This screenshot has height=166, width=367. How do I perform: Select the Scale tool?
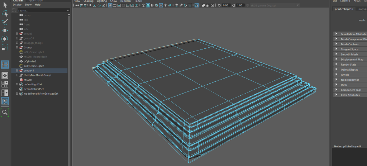[5, 47]
